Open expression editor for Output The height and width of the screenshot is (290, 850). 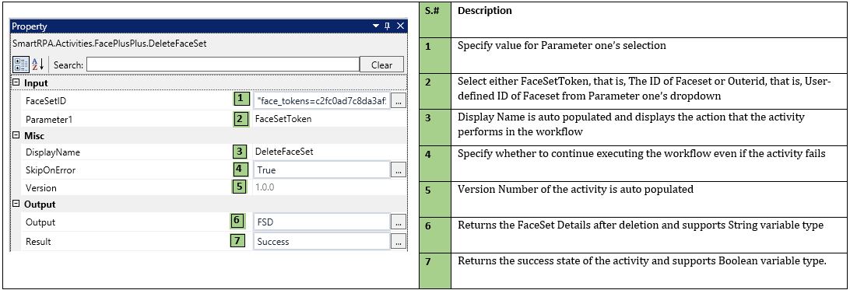coord(399,222)
